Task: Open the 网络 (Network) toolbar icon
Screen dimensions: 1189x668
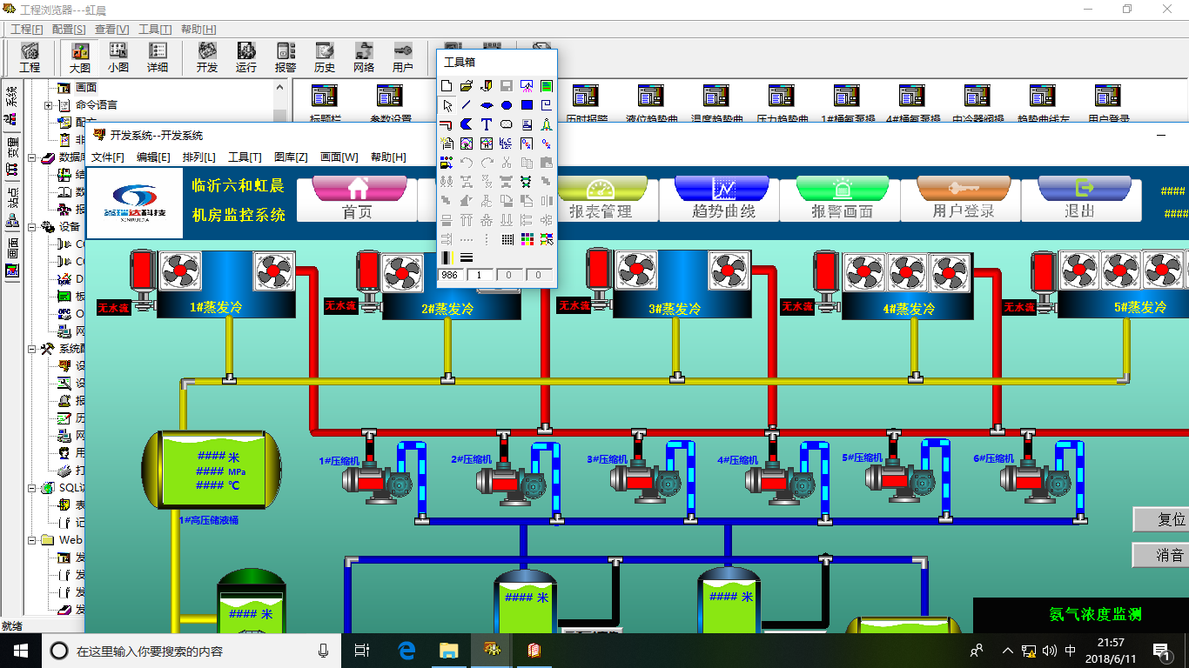Action: tap(364, 57)
